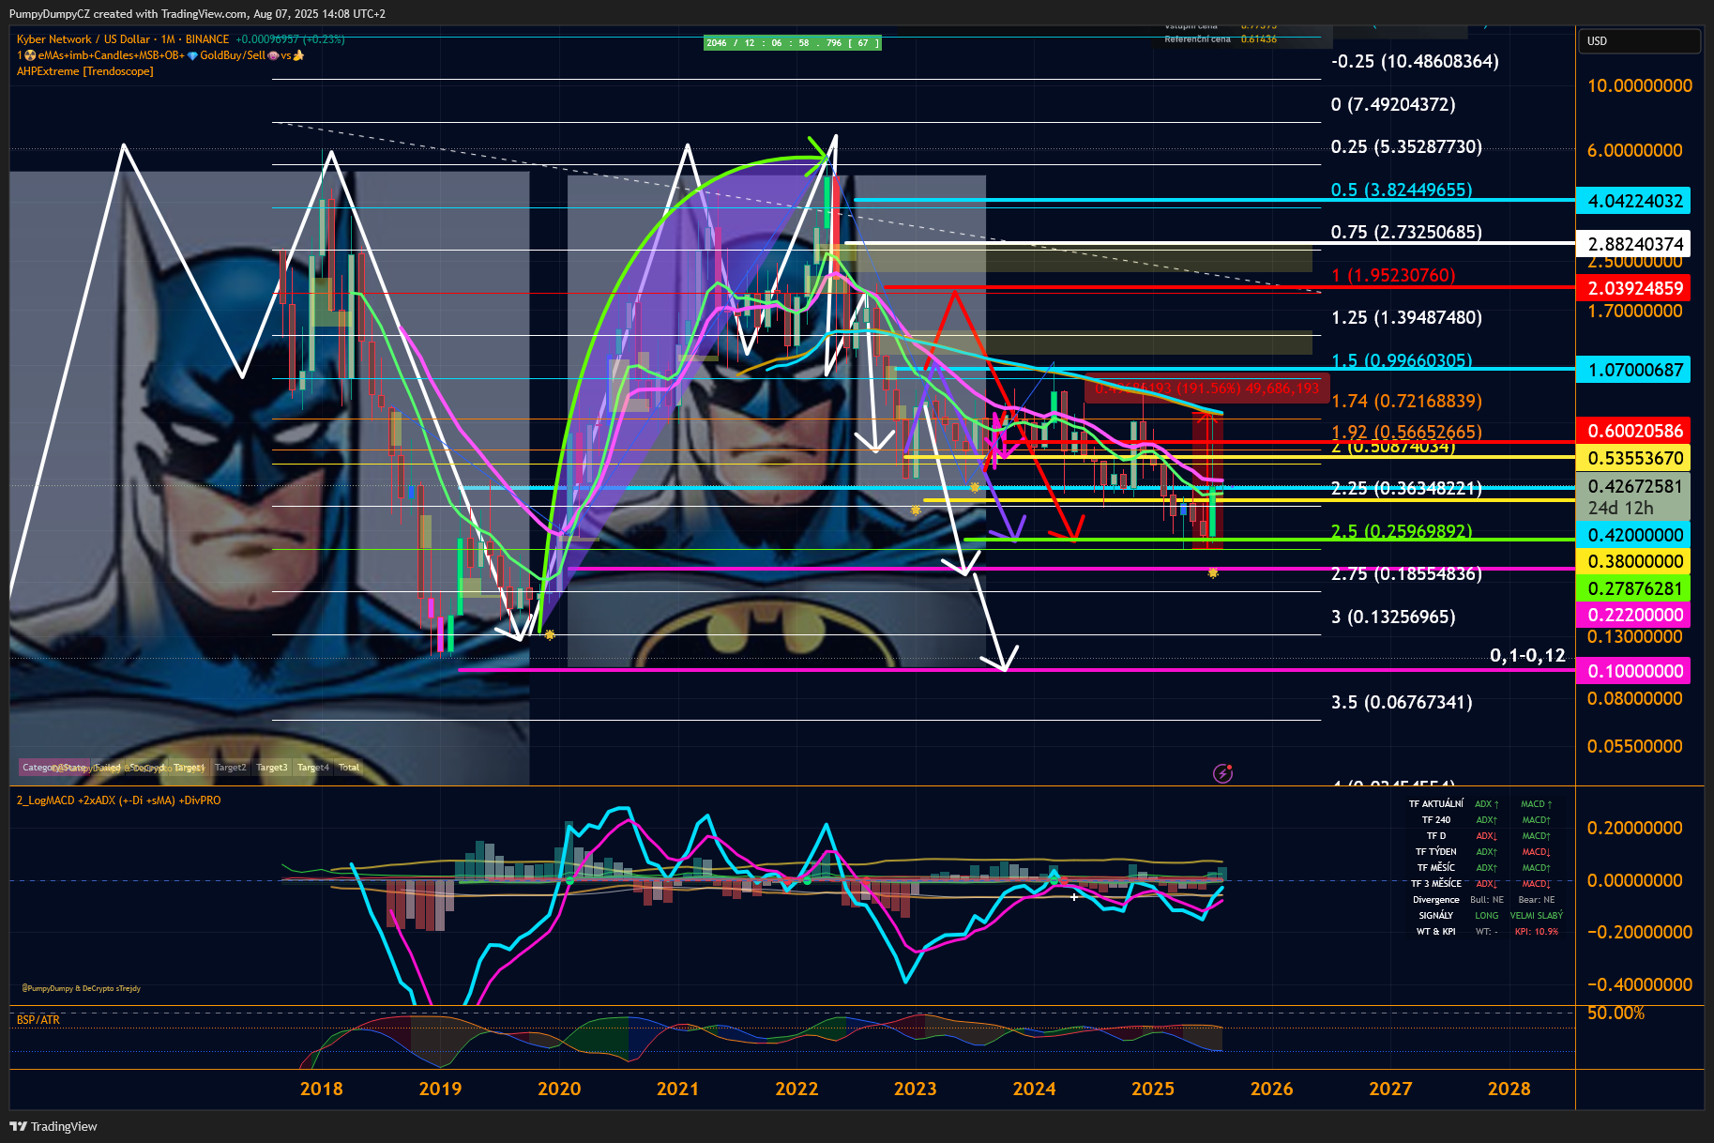
Task: Click the magenta 0.22200000 price label
Action: 1634,615
